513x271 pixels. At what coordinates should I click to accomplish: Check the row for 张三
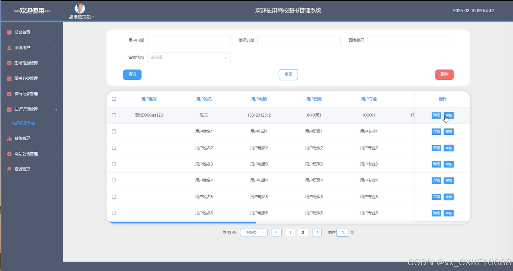tap(114, 115)
